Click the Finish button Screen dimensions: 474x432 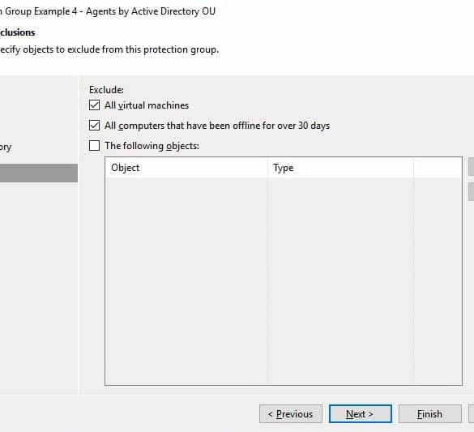[430, 413]
